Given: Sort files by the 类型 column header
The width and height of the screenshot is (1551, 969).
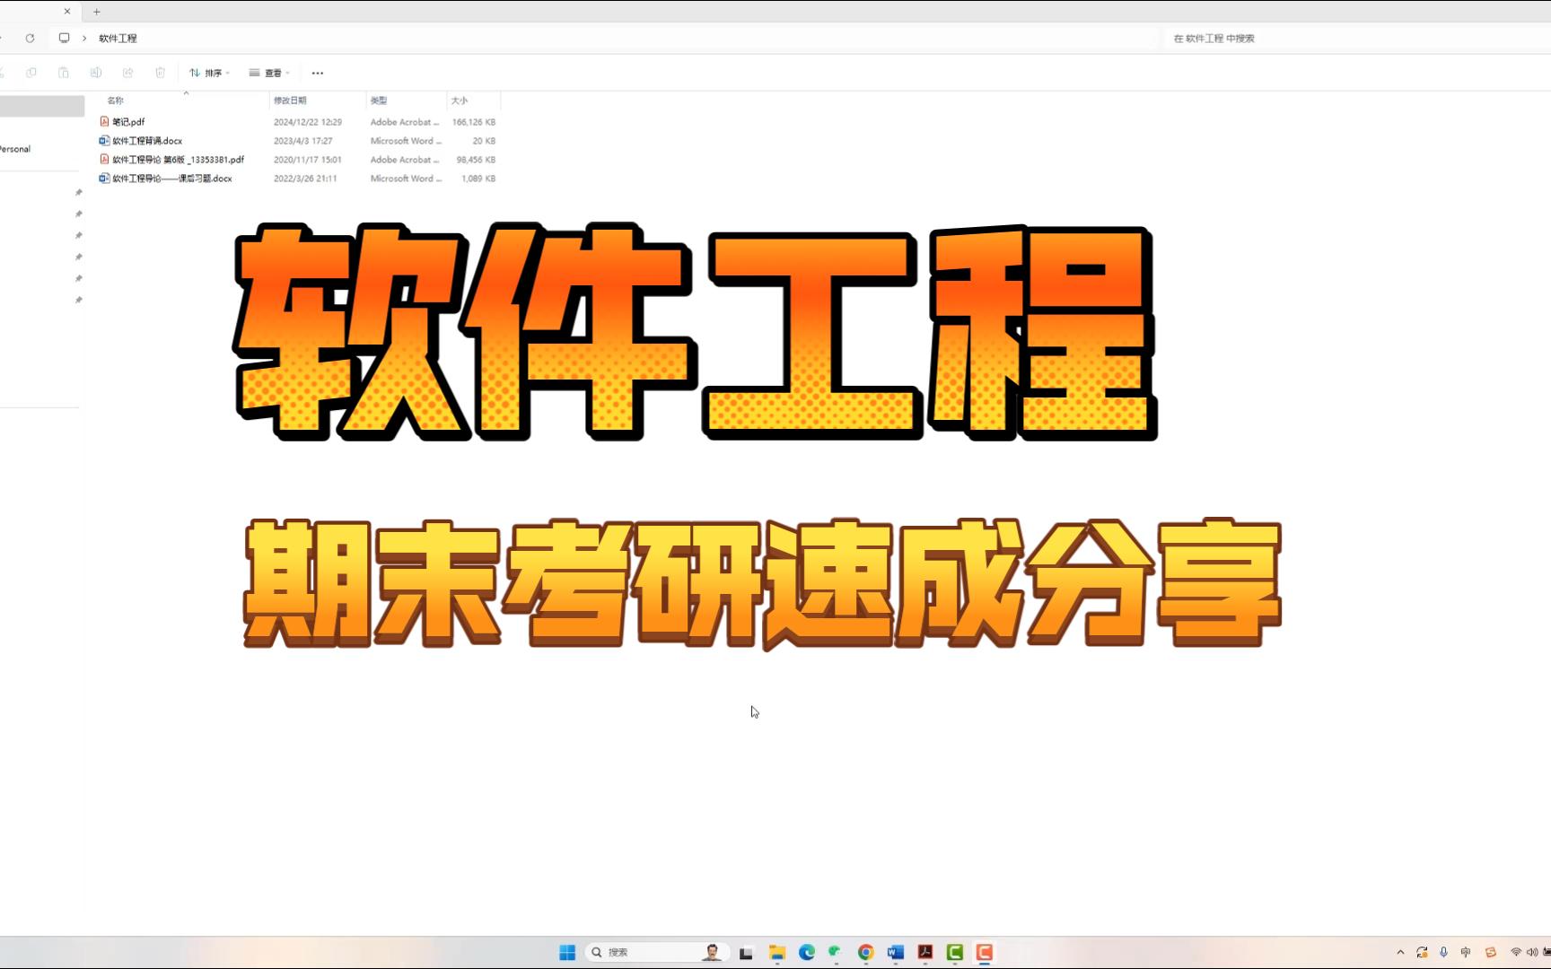Looking at the screenshot, I should 379,100.
